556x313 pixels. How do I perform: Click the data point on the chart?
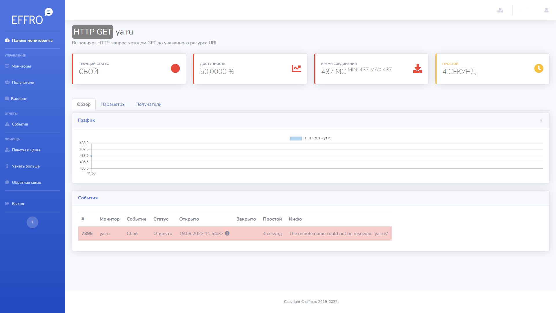tap(91, 156)
